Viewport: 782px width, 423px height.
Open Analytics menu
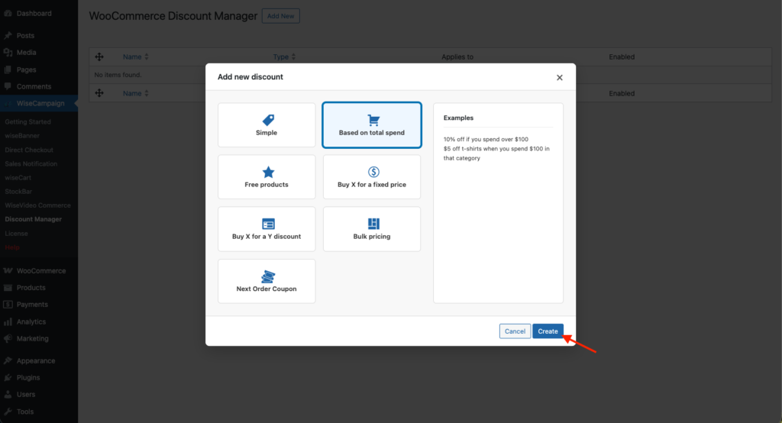[31, 321]
